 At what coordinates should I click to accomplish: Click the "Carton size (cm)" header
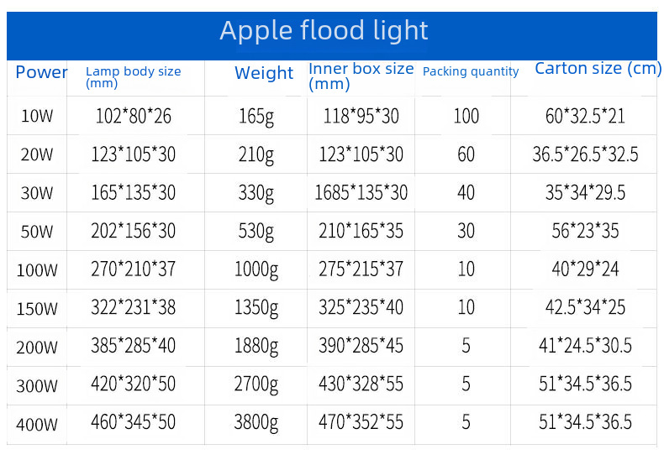[598, 69]
